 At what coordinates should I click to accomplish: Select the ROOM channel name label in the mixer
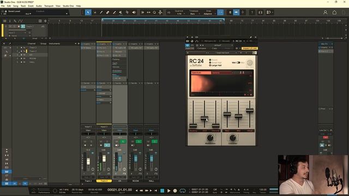136,181
